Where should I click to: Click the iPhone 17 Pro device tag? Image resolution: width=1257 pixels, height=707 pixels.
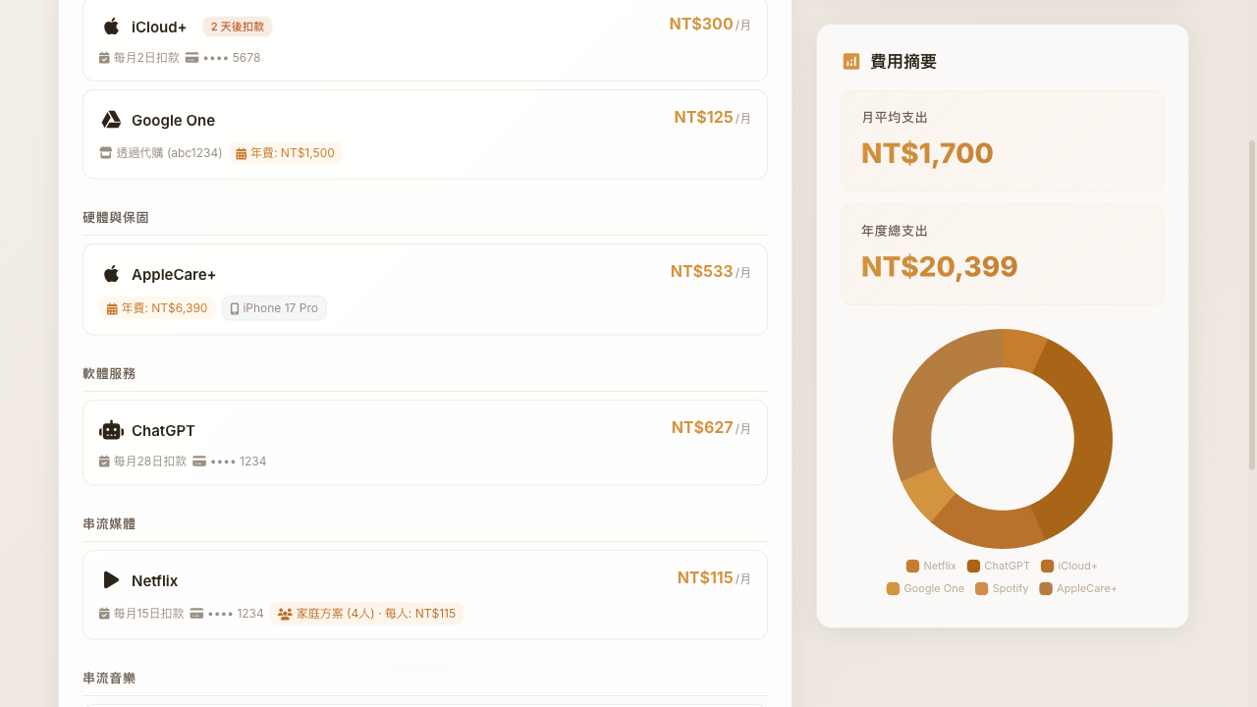click(x=274, y=308)
